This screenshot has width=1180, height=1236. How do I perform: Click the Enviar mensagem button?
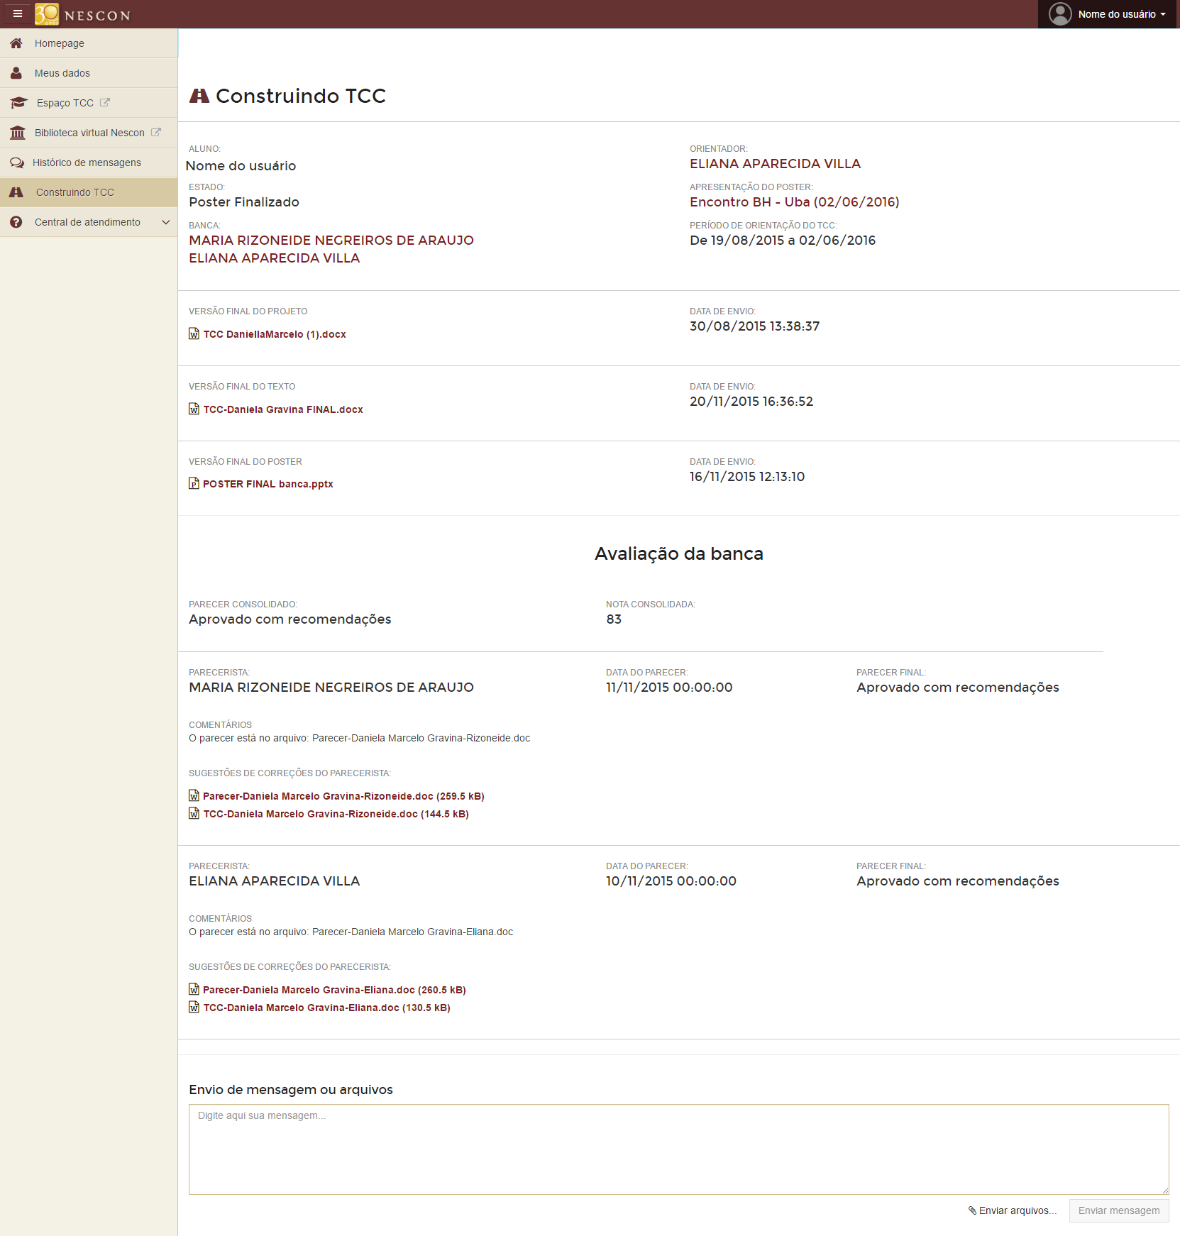click(1119, 1210)
